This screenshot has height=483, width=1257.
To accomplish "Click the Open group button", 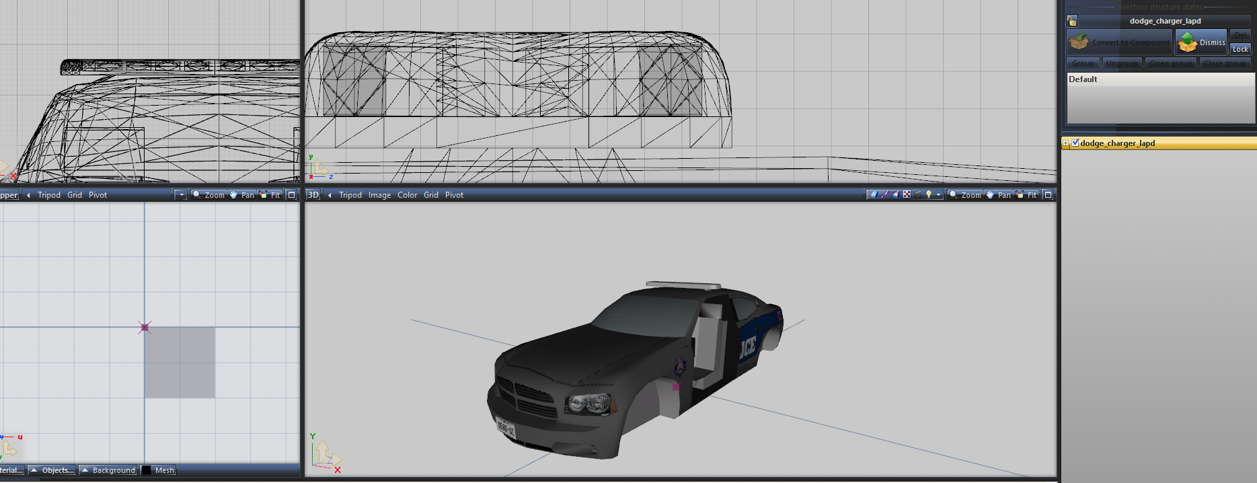I will point(1170,63).
